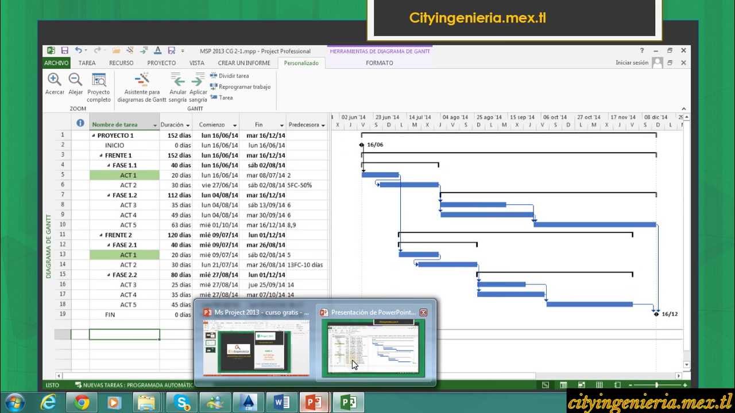
Task: Collapse the PROYECTO 1 summary task
Action: 94,136
